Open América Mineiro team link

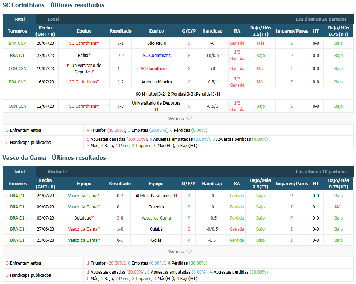click(x=157, y=82)
